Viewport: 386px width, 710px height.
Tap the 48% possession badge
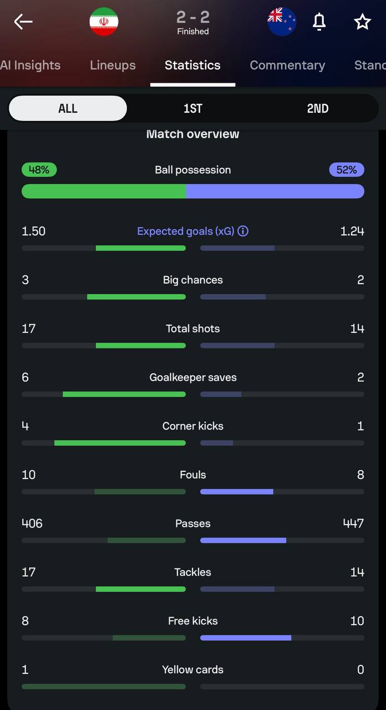click(39, 170)
